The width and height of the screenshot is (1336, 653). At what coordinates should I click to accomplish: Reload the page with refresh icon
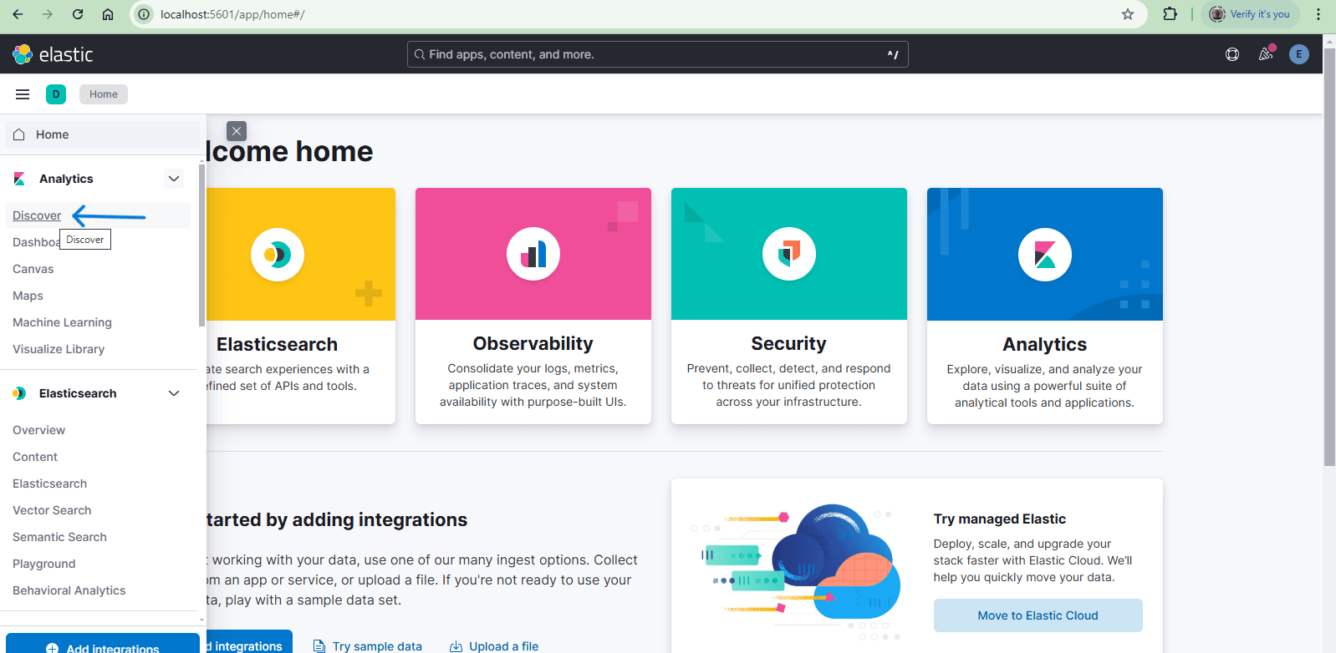tap(78, 14)
